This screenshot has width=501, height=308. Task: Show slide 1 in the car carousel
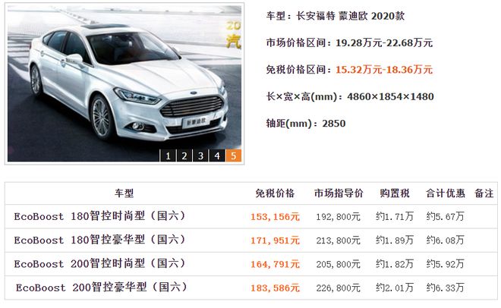click(x=168, y=156)
